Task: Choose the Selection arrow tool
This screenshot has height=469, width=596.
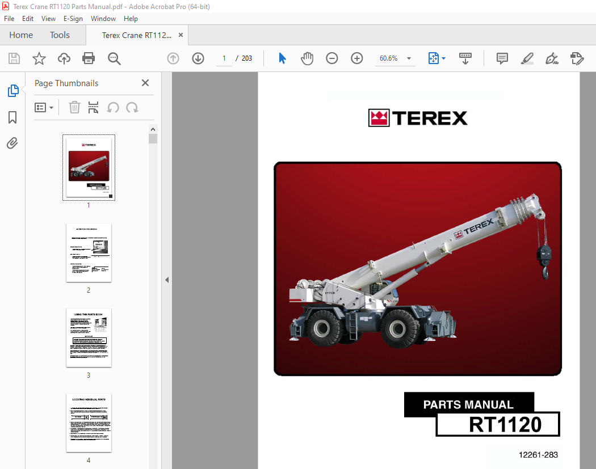Action: pos(282,58)
